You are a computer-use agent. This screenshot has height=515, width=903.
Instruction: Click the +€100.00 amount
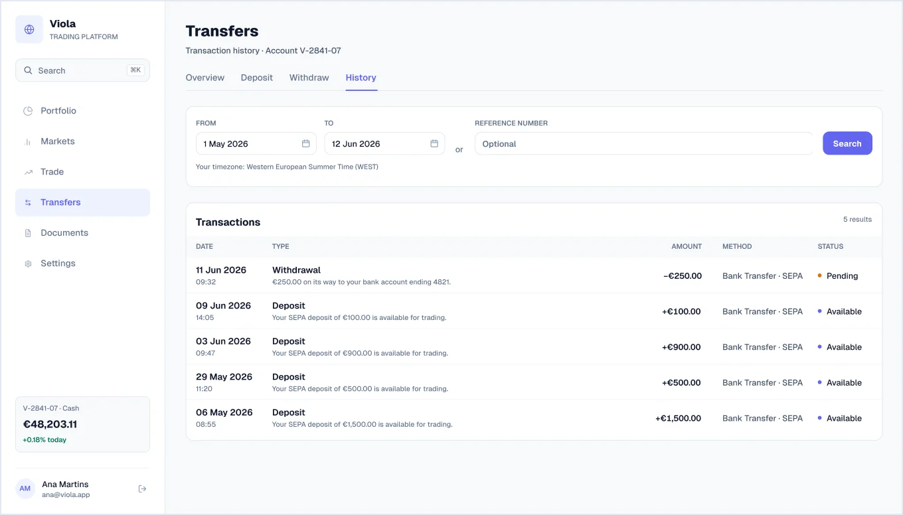[x=681, y=311]
